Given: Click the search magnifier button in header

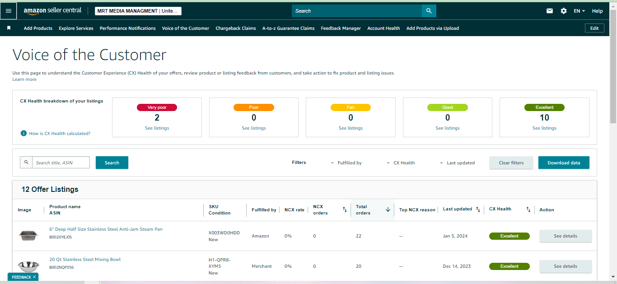Looking at the screenshot, I should 429,11.
